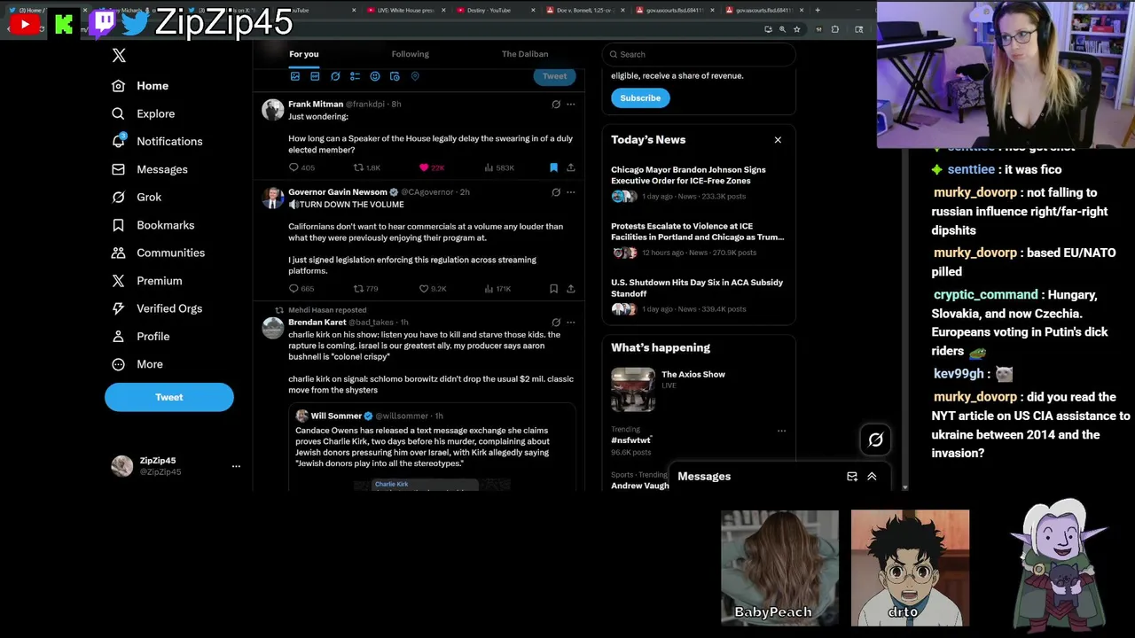Screen dimensions: 1135x638
Task: Click the Subscribe button
Action: 640,98
